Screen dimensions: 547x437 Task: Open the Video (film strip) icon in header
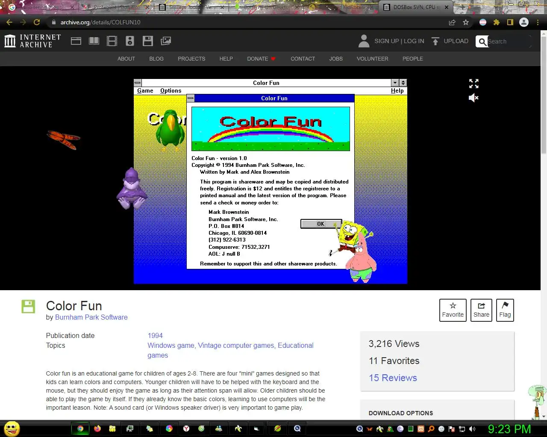click(x=112, y=41)
